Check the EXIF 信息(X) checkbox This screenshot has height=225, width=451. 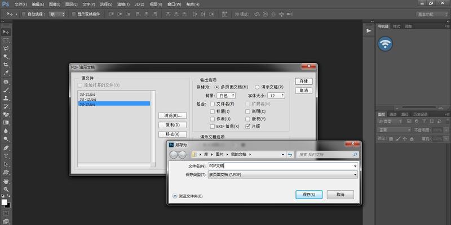(213, 126)
